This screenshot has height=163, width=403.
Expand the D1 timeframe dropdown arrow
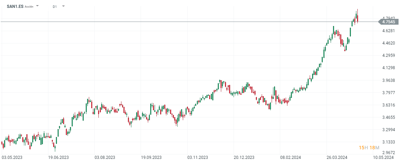(x=63, y=6)
